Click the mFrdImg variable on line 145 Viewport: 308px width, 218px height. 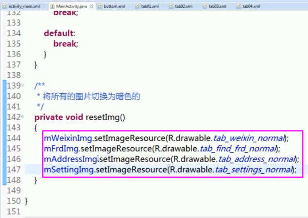click(61, 149)
